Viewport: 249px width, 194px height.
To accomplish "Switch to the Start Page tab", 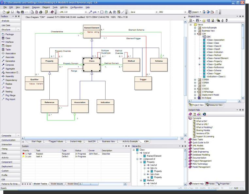I will pos(36,142).
